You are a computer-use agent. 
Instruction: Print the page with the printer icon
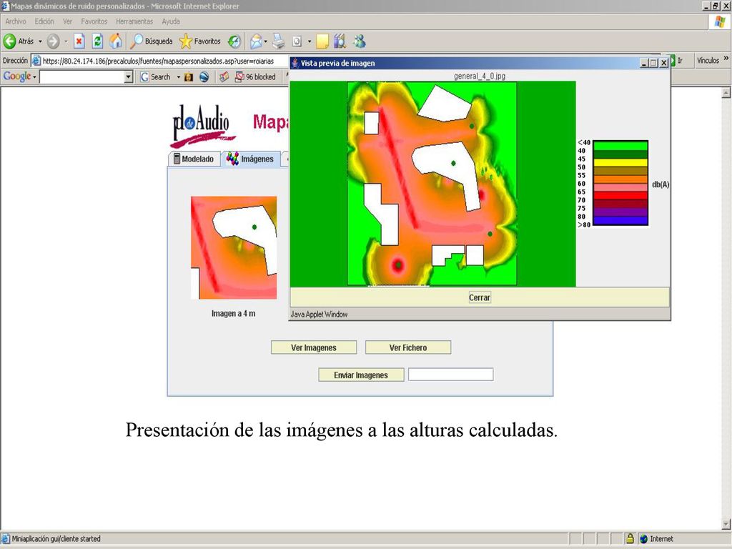(x=279, y=41)
